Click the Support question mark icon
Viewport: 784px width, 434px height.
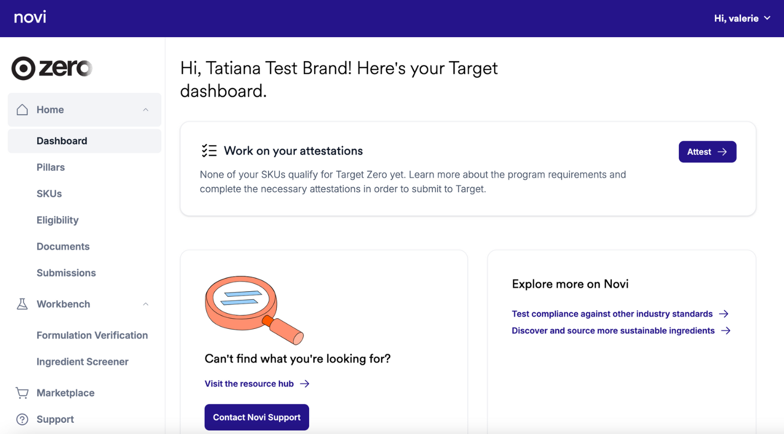click(x=22, y=419)
